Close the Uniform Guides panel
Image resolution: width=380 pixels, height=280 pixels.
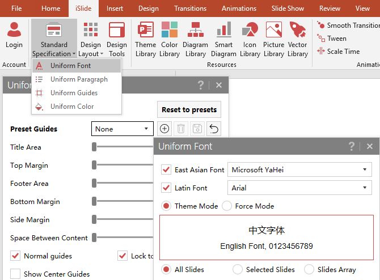point(219,85)
